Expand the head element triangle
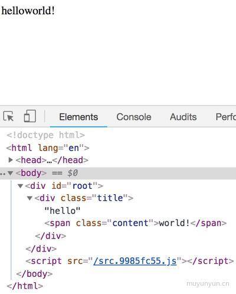The image size is (236, 294). (x=11, y=160)
